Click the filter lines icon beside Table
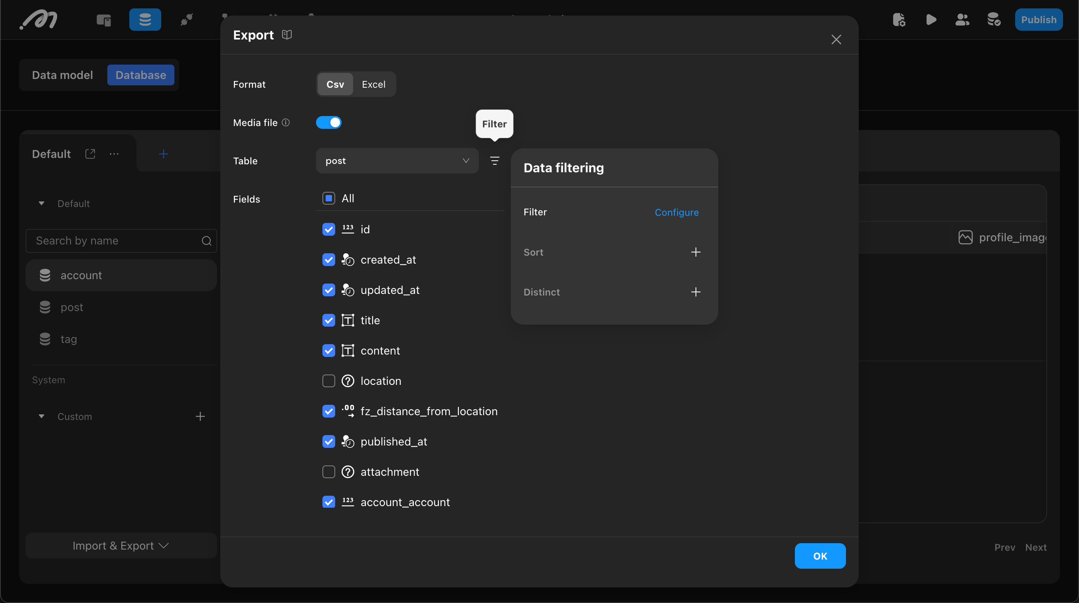 (495, 161)
